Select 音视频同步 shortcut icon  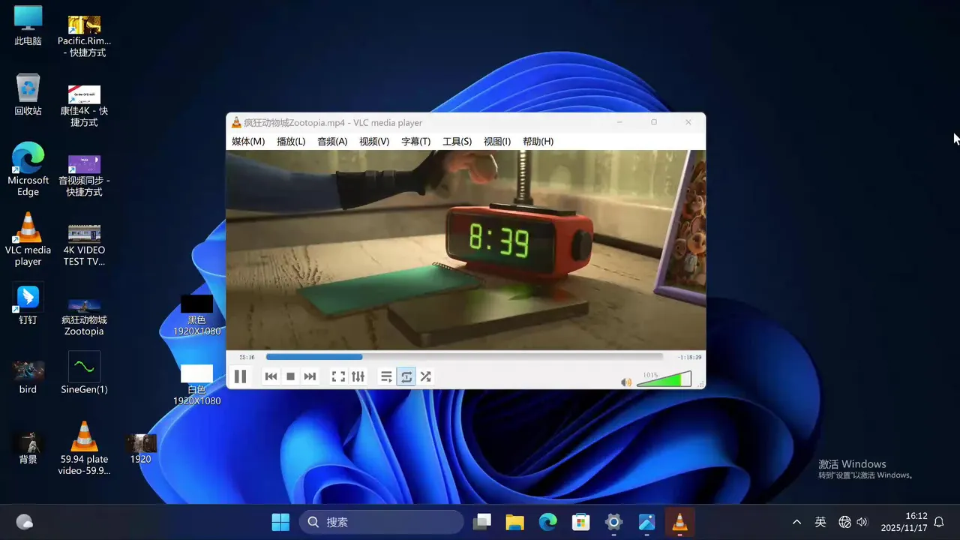[84, 175]
